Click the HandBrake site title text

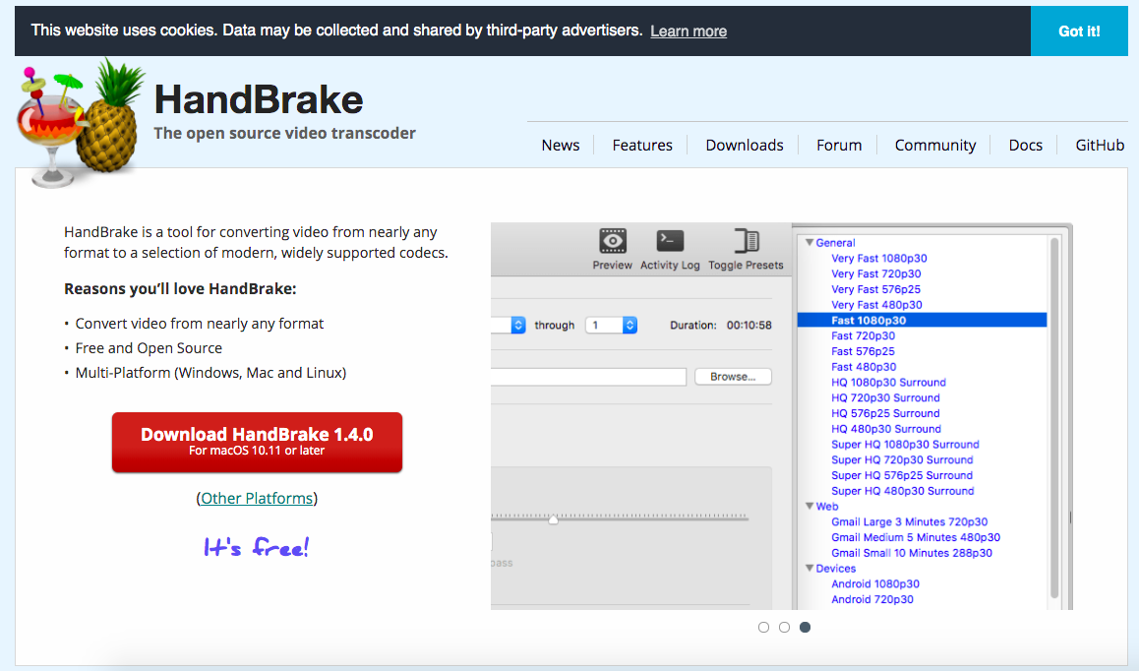pos(259,99)
